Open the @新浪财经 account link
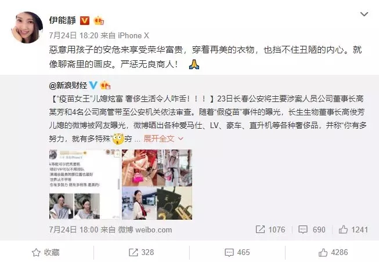379x262 pixels. pos(68,85)
